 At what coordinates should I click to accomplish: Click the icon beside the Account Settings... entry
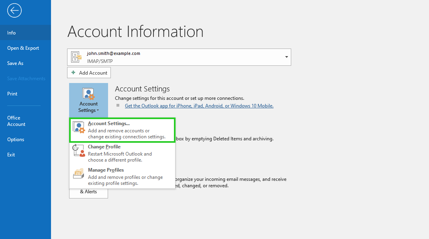79,128
